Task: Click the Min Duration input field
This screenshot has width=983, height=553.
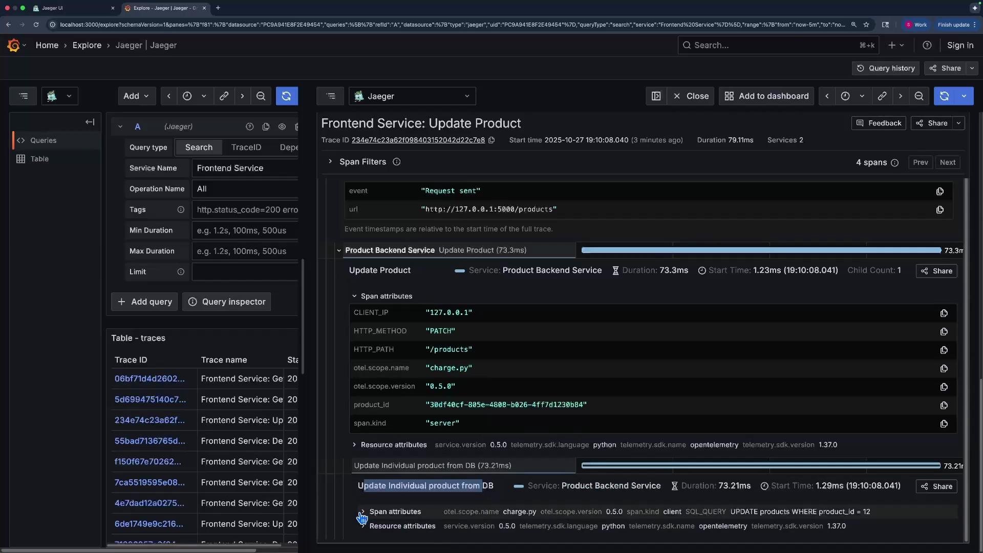Action: pos(245,230)
